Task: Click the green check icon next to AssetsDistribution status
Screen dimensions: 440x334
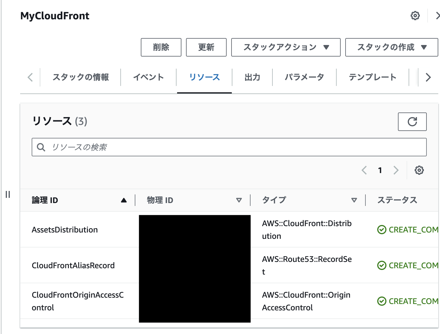Action: coord(382,230)
